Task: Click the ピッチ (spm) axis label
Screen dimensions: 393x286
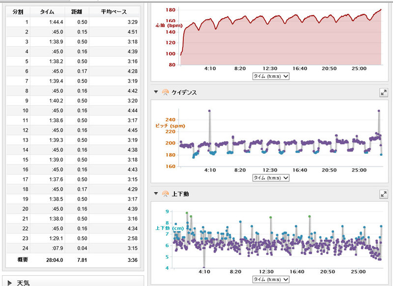Action: pos(168,125)
